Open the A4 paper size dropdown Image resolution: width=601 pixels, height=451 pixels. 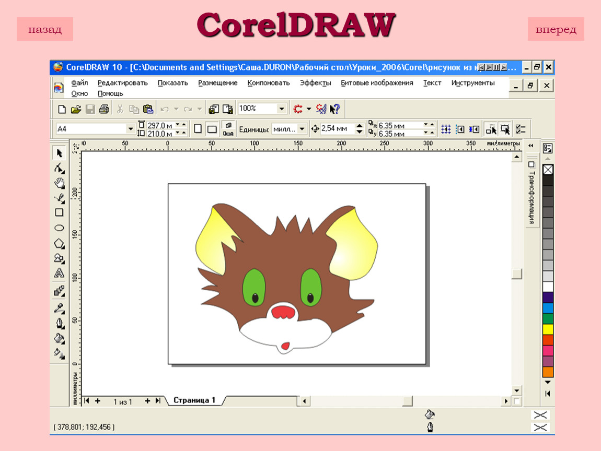click(130, 129)
